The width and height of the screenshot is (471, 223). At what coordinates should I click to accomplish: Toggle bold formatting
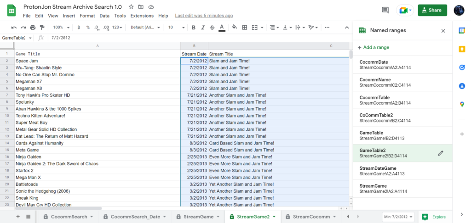point(194,27)
